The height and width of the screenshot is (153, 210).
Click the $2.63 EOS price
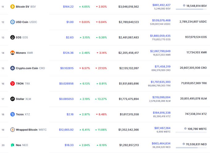[x=70, y=37]
